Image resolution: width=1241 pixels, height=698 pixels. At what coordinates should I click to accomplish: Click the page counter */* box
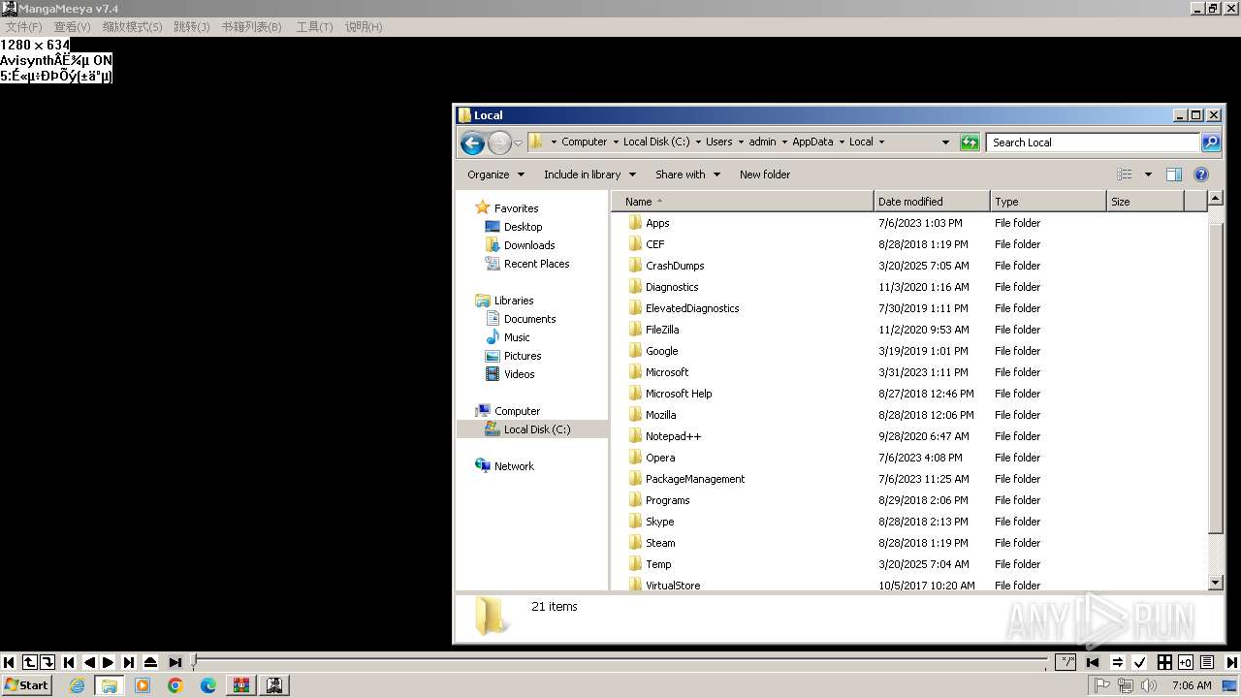click(x=1066, y=662)
